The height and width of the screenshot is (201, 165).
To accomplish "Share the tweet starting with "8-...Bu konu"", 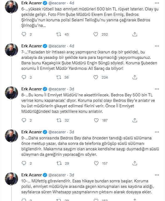I will coord(134,120).
